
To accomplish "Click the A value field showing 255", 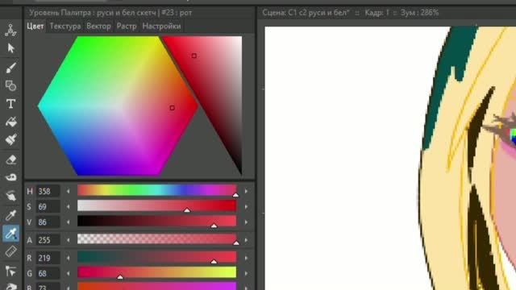I will (x=48, y=240).
